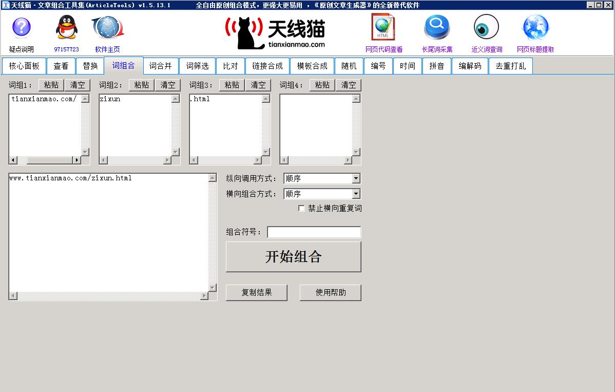Clear 词组2 with 清空
The image size is (615, 392).
168,85
